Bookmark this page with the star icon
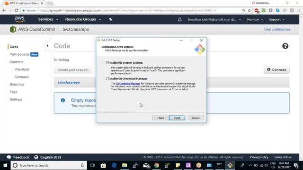 pyautogui.click(x=250, y=10)
